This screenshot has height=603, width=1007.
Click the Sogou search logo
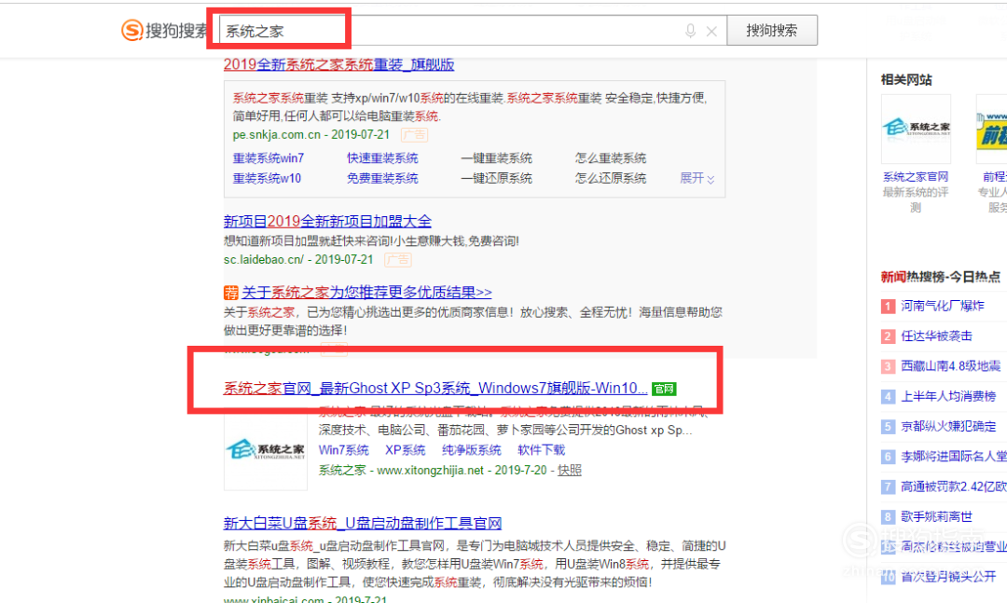[x=164, y=30]
